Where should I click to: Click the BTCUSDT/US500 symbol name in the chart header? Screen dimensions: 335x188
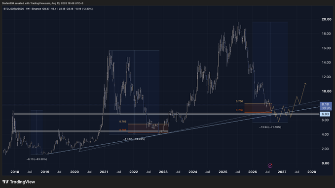pos(14,9)
